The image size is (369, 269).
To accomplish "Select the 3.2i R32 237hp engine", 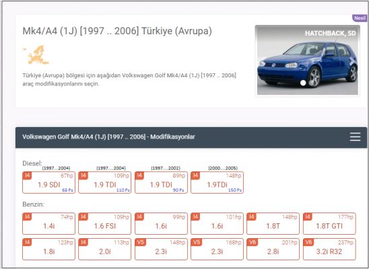I will click(x=329, y=249).
